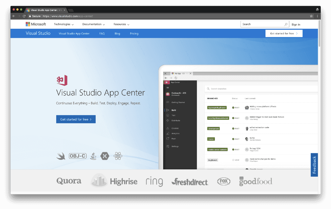Click the Swift bird icon
331x209 pixels.
click(61, 156)
